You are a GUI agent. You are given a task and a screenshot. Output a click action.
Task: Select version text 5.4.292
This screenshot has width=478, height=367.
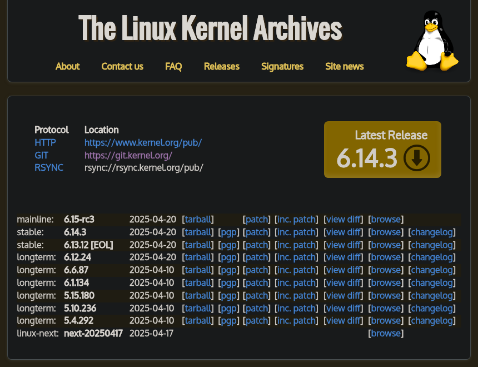tap(79, 321)
